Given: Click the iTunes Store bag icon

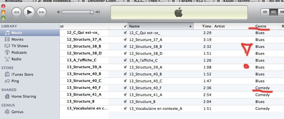Looking at the screenshot, I should click(7, 74).
